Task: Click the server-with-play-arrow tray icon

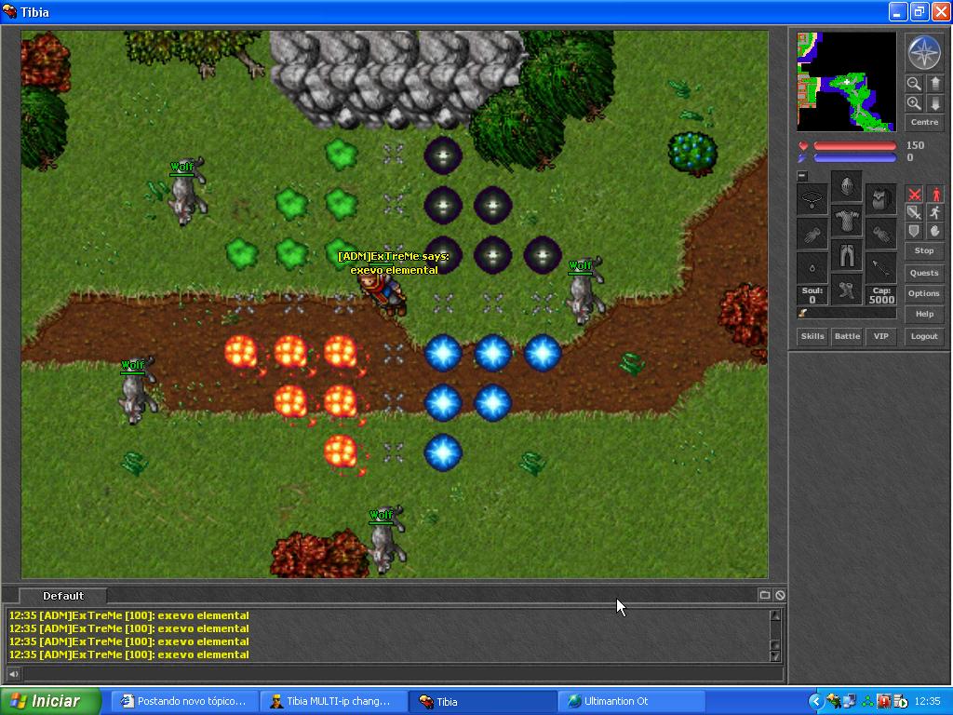Action: [x=900, y=702]
